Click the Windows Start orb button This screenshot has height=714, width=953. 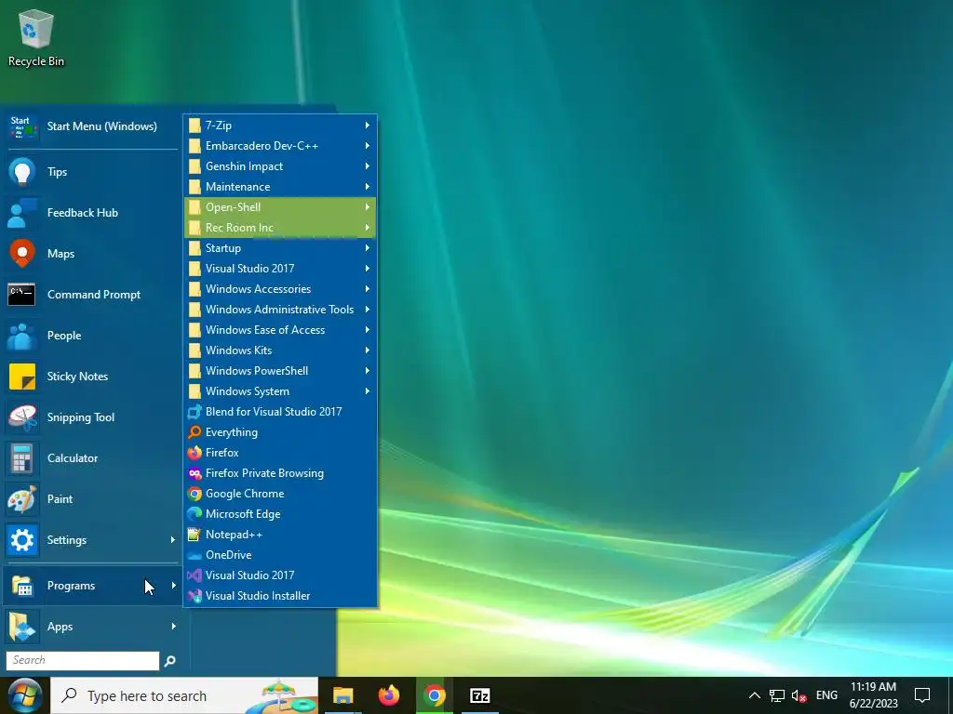(x=24, y=695)
